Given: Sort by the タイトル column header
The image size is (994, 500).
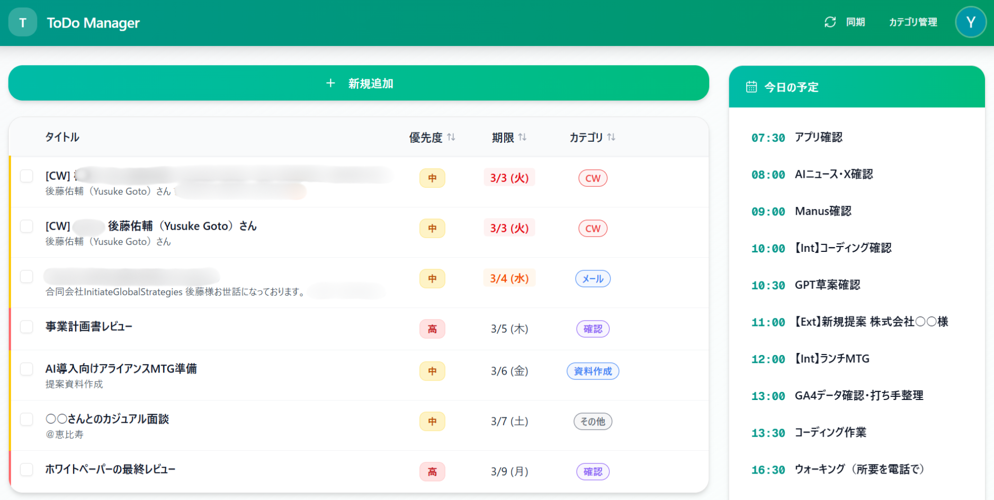Looking at the screenshot, I should point(62,137).
